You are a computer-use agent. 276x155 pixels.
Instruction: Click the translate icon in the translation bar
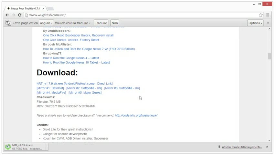(x=8, y=23)
